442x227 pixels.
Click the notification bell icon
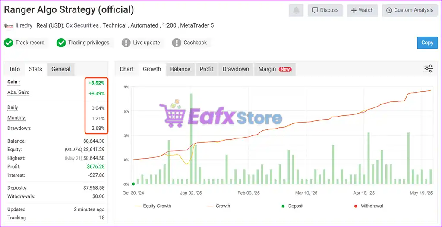296,10
